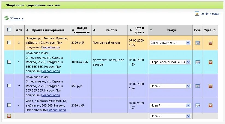
Task: Click the Общая стоимость header label
Action: pyautogui.click(x=82, y=30)
